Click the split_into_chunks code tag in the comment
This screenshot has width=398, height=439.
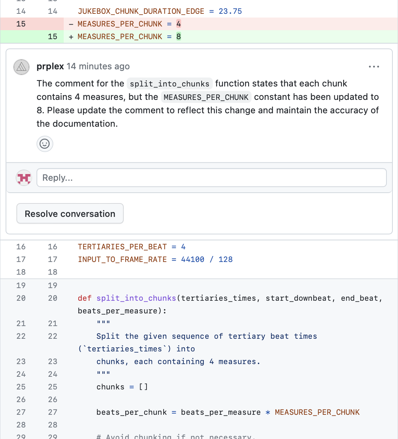(x=170, y=84)
